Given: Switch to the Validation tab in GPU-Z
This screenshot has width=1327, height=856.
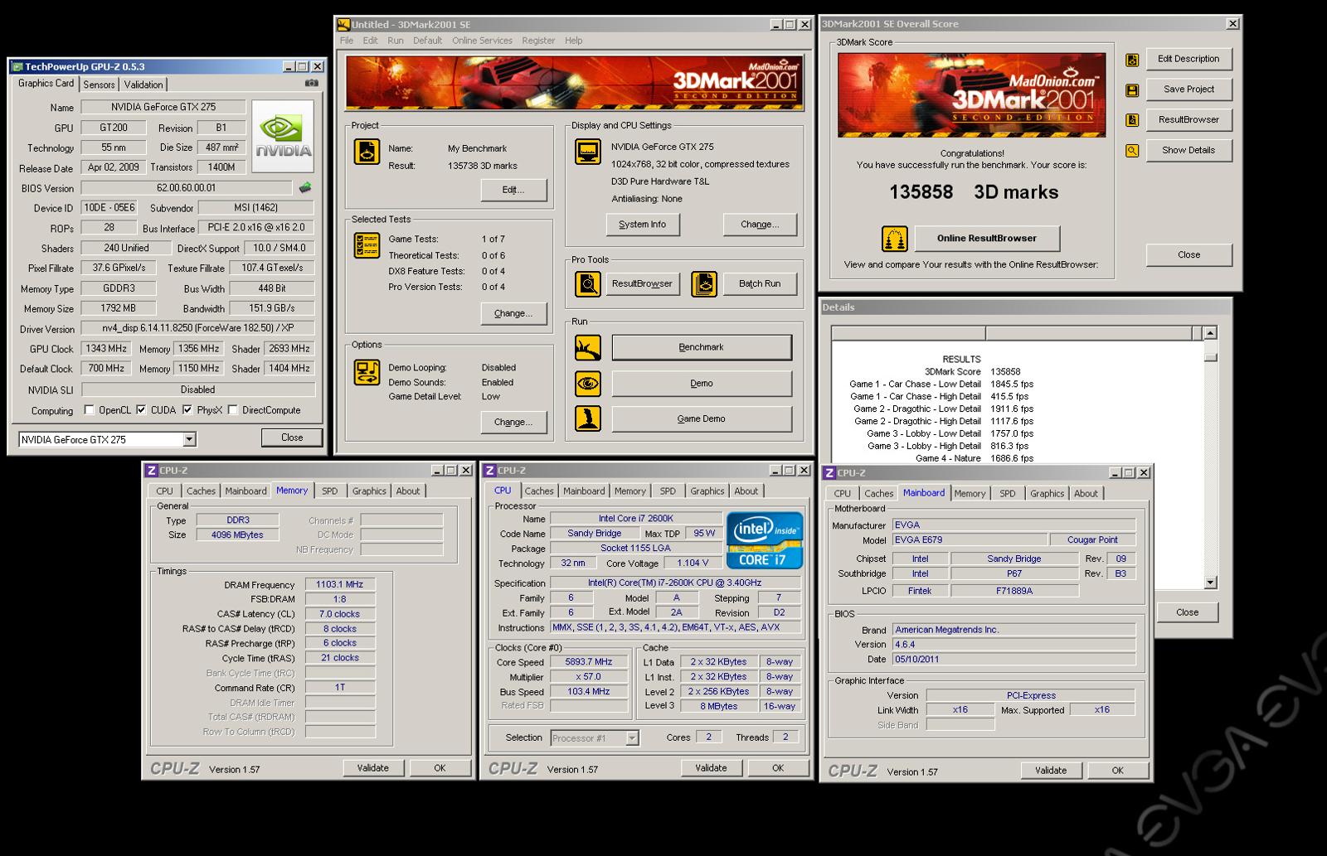Looking at the screenshot, I should [144, 85].
